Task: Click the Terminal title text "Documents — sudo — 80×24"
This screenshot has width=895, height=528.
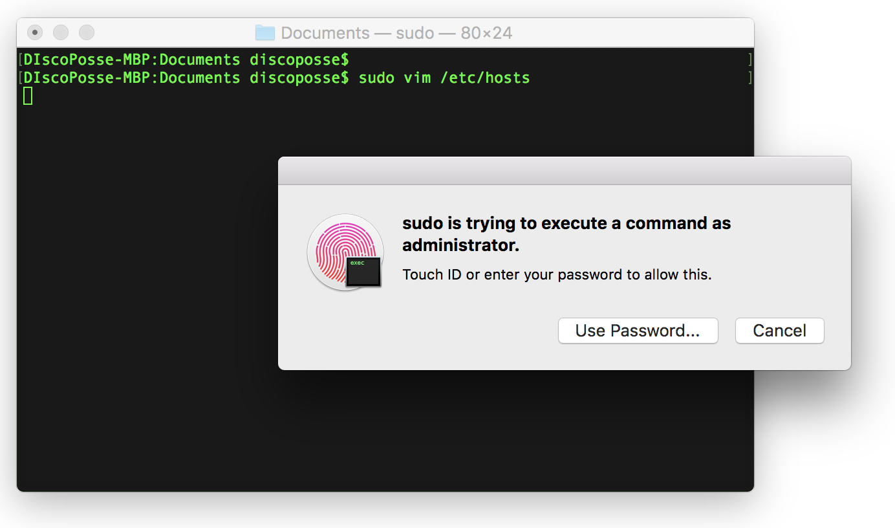Action: [396, 33]
